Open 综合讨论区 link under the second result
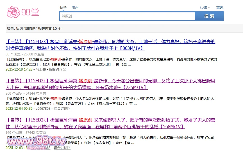This screenshot has height=152, width=243. tap(62, 108)
